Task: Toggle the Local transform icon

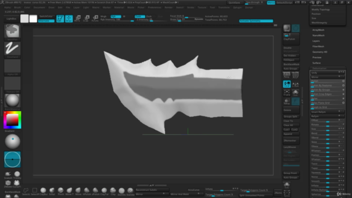Action: coord(287,84)
